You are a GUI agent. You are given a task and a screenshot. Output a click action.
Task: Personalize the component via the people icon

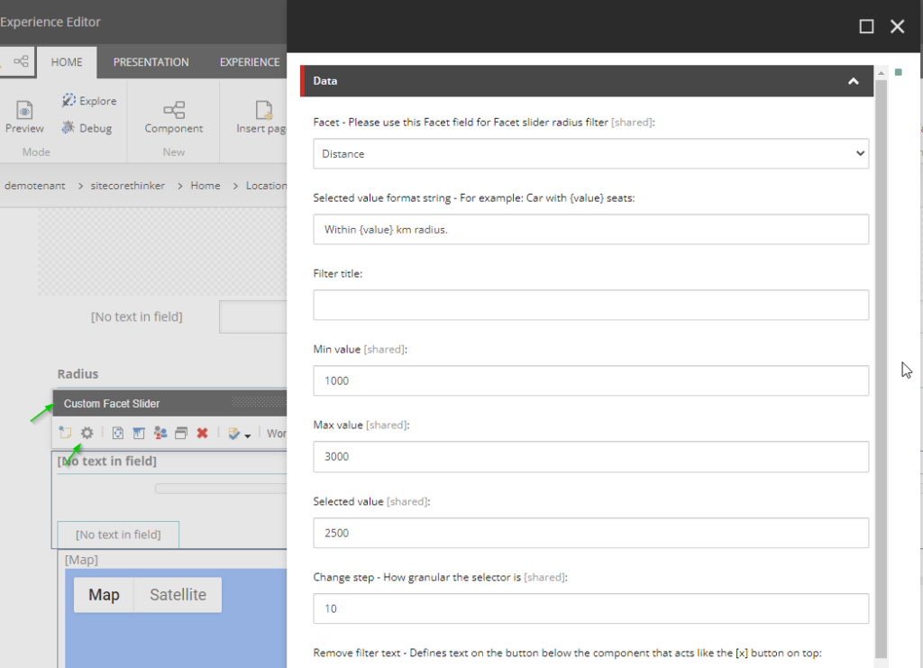coord(160,433)
